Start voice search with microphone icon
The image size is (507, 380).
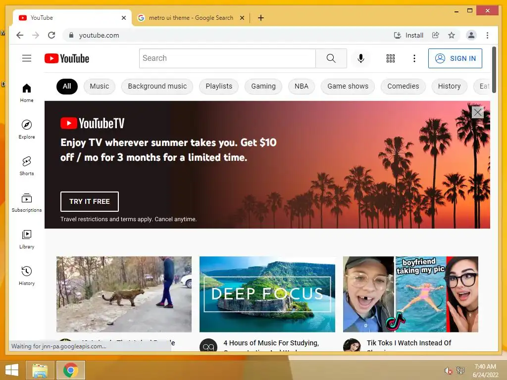coord(361,58)
